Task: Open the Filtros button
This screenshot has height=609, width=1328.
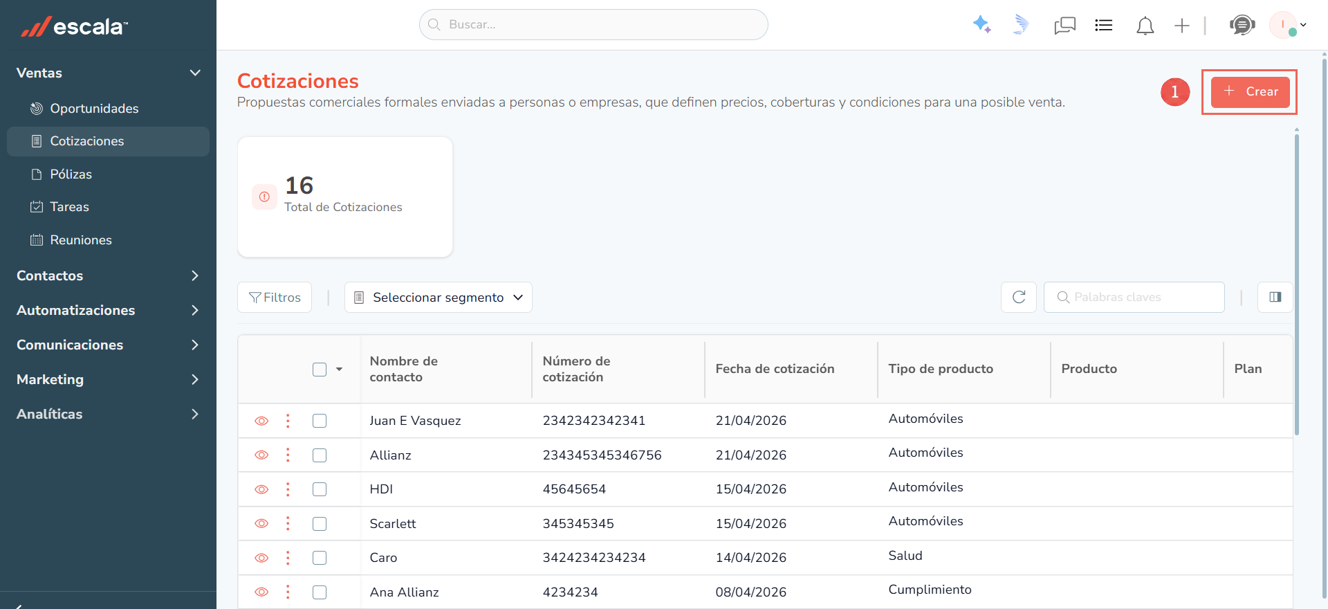Action: (275, 297)
